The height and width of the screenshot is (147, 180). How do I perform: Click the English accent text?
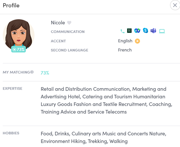tap(125, 41)
